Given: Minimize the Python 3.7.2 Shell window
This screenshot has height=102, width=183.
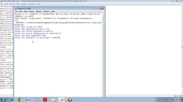Looking at the screenshot, I should click(93, 8).
